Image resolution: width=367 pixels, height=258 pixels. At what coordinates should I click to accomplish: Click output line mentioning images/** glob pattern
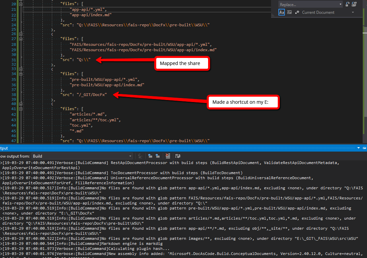pyautogui.click(x=179, y=238)
